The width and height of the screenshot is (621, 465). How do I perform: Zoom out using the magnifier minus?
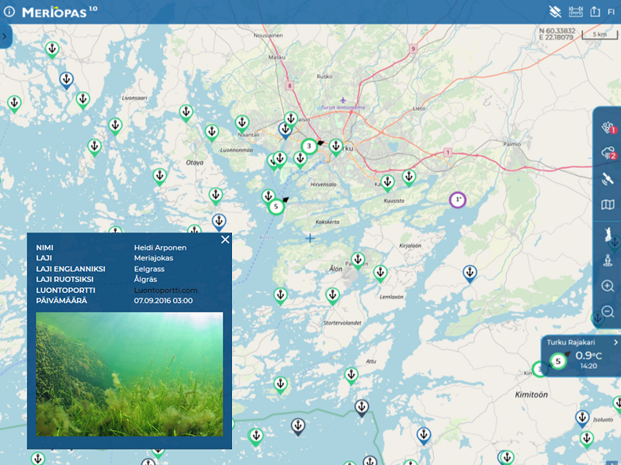[x=608, y=312]
